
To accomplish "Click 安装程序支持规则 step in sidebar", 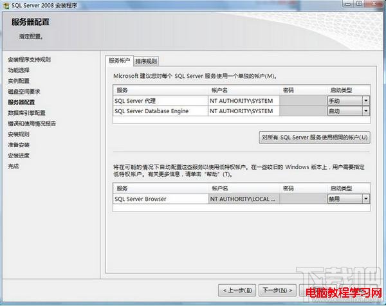I will [30, 60].
